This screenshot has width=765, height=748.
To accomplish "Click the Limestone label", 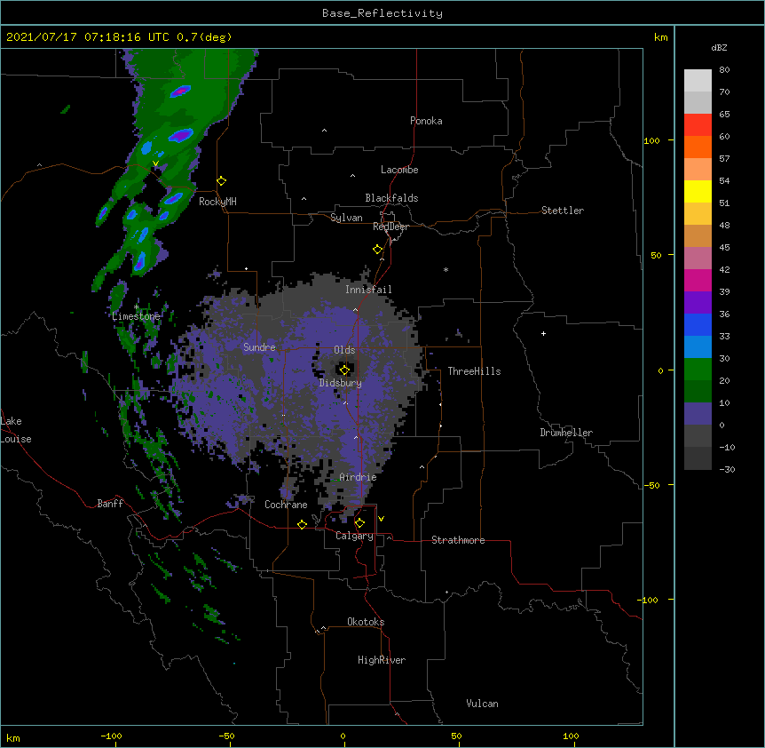I will pyautogui.click(x=136, y=316).
